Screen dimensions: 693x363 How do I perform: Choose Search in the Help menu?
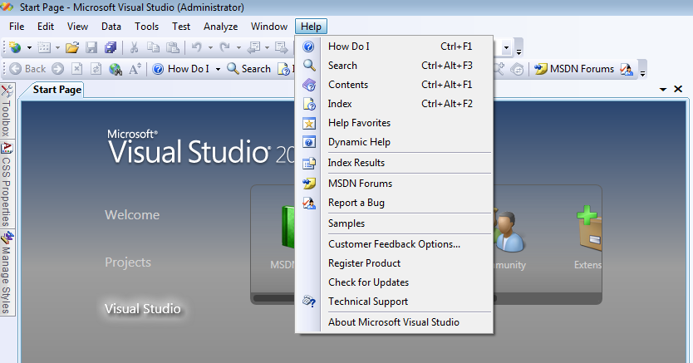pos(394,66)
